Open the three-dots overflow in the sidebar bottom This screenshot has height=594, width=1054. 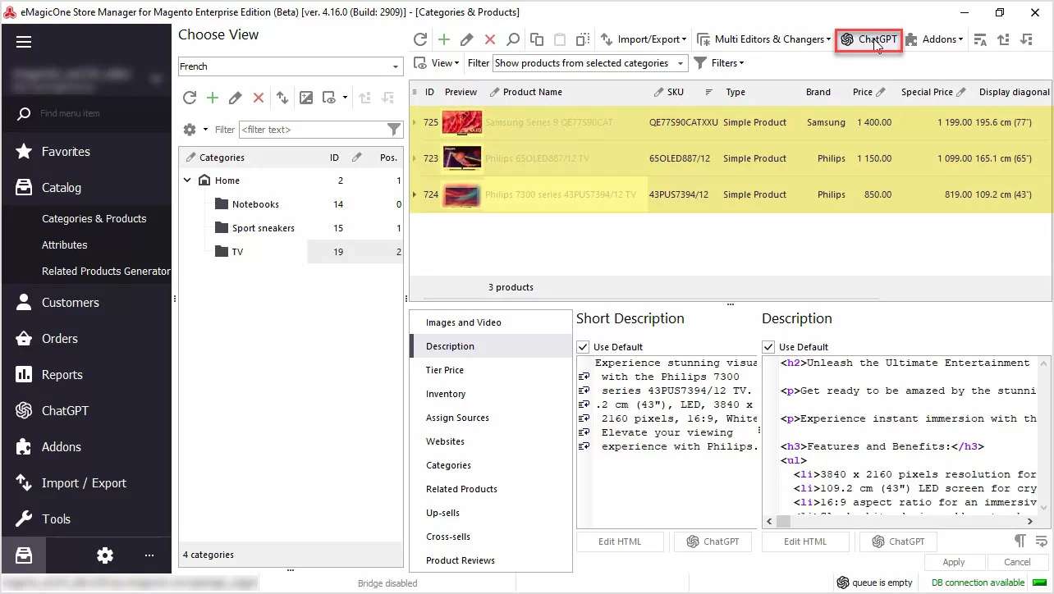(149, 555)
